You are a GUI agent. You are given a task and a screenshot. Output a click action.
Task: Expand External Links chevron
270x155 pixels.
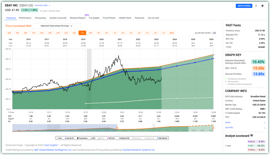tap(49, 6)
